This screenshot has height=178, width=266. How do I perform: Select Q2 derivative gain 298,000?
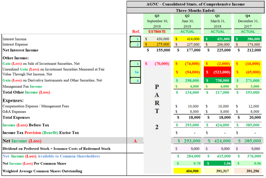[187, 81]
